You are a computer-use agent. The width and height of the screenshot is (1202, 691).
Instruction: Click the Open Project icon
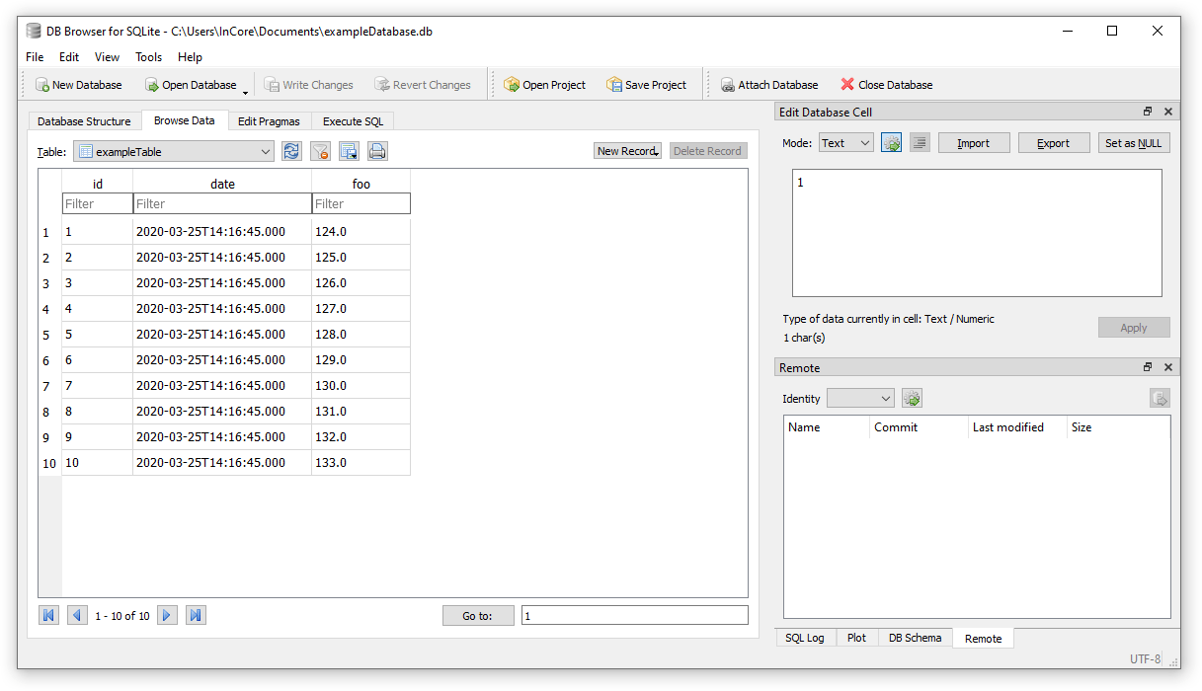pos(512,85)
